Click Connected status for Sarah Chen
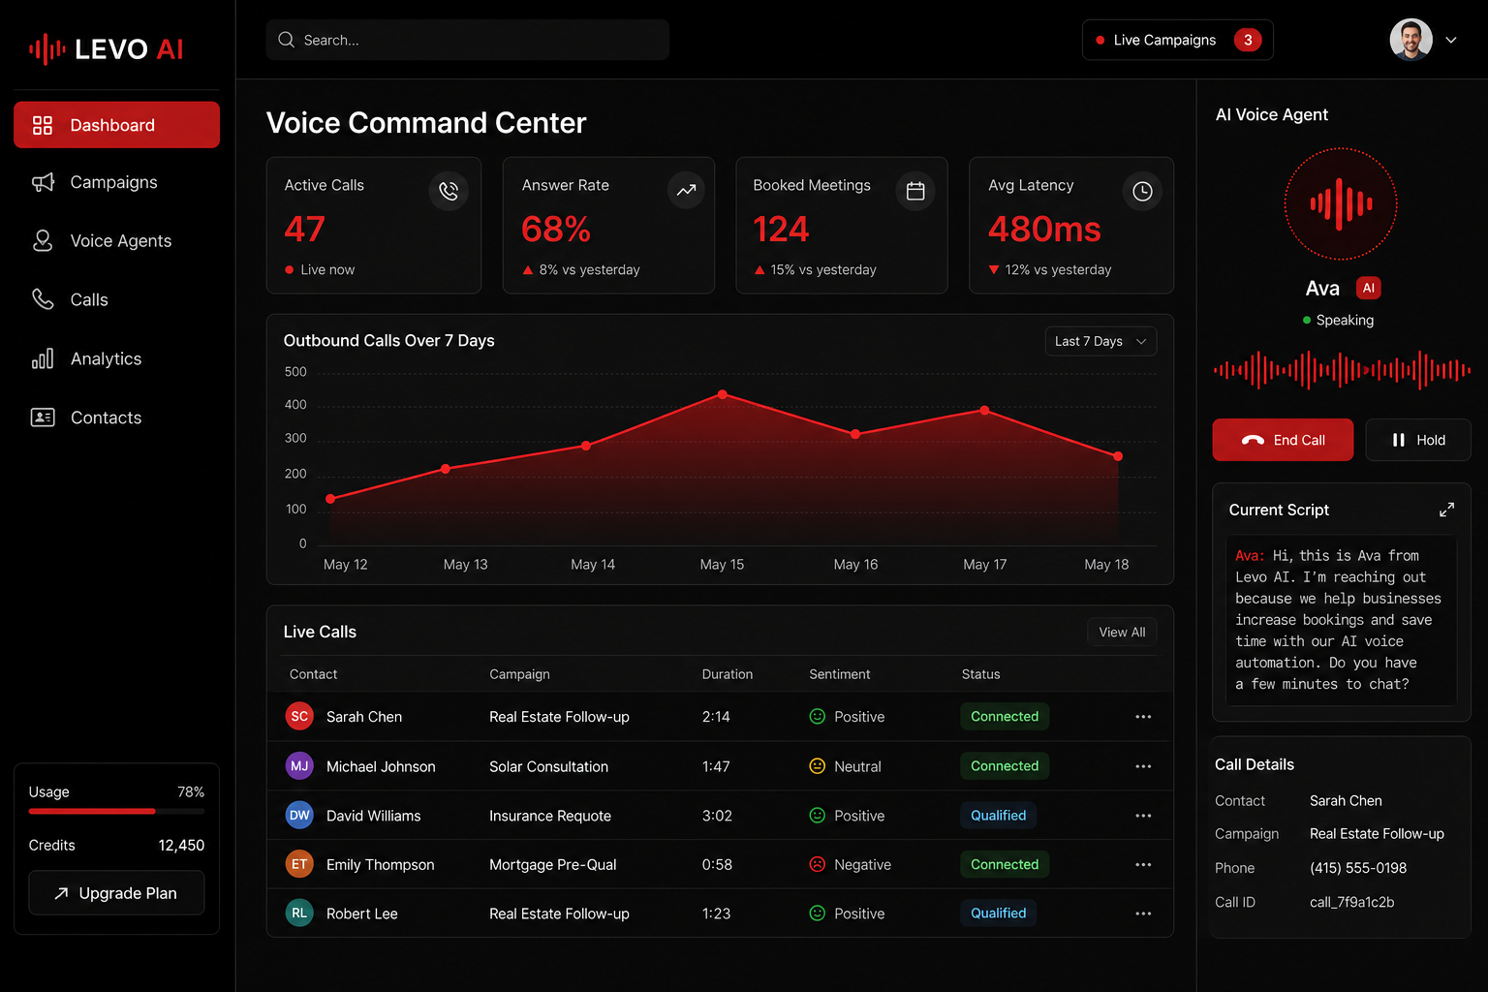 [x=1005, y=716]
